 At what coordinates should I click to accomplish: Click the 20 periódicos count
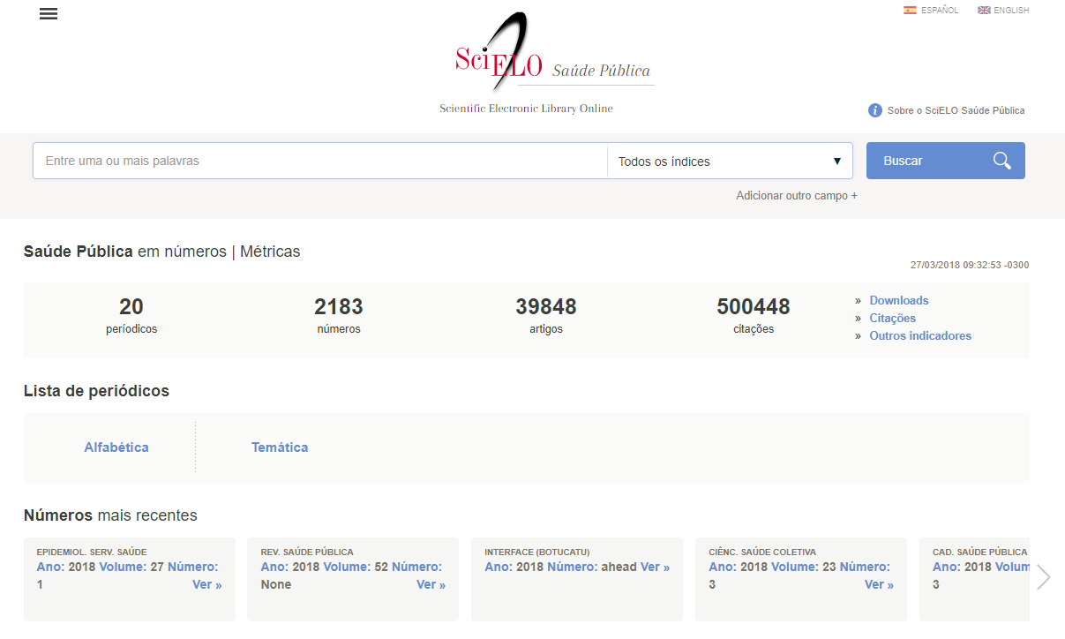pyautogui.click(x=131, y=315)
